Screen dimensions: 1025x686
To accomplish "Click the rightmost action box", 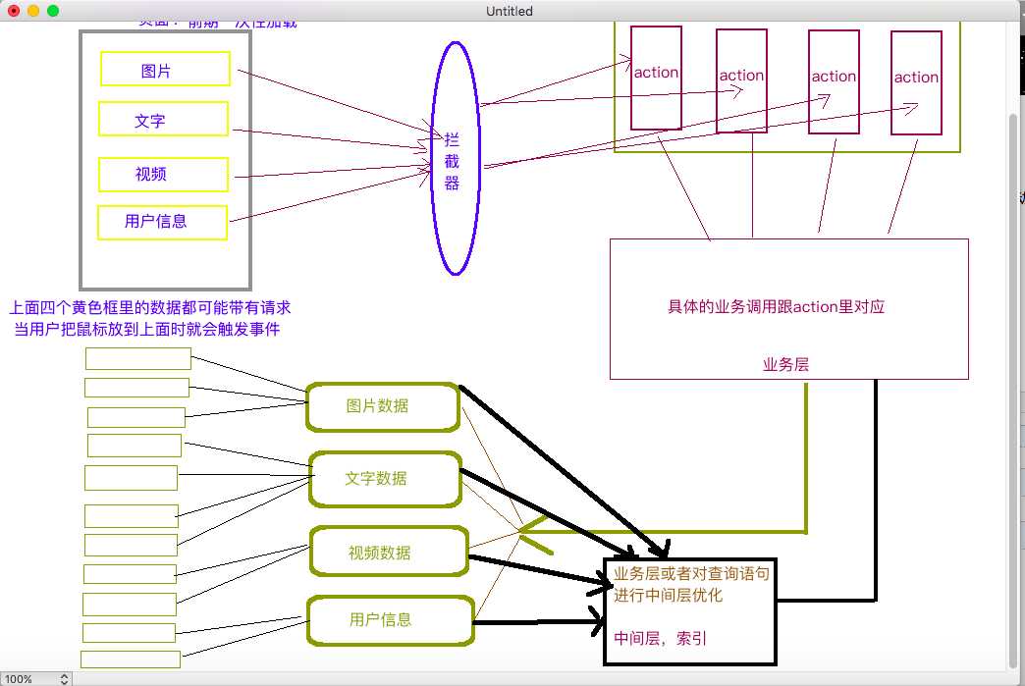I will tap(916, 83).
